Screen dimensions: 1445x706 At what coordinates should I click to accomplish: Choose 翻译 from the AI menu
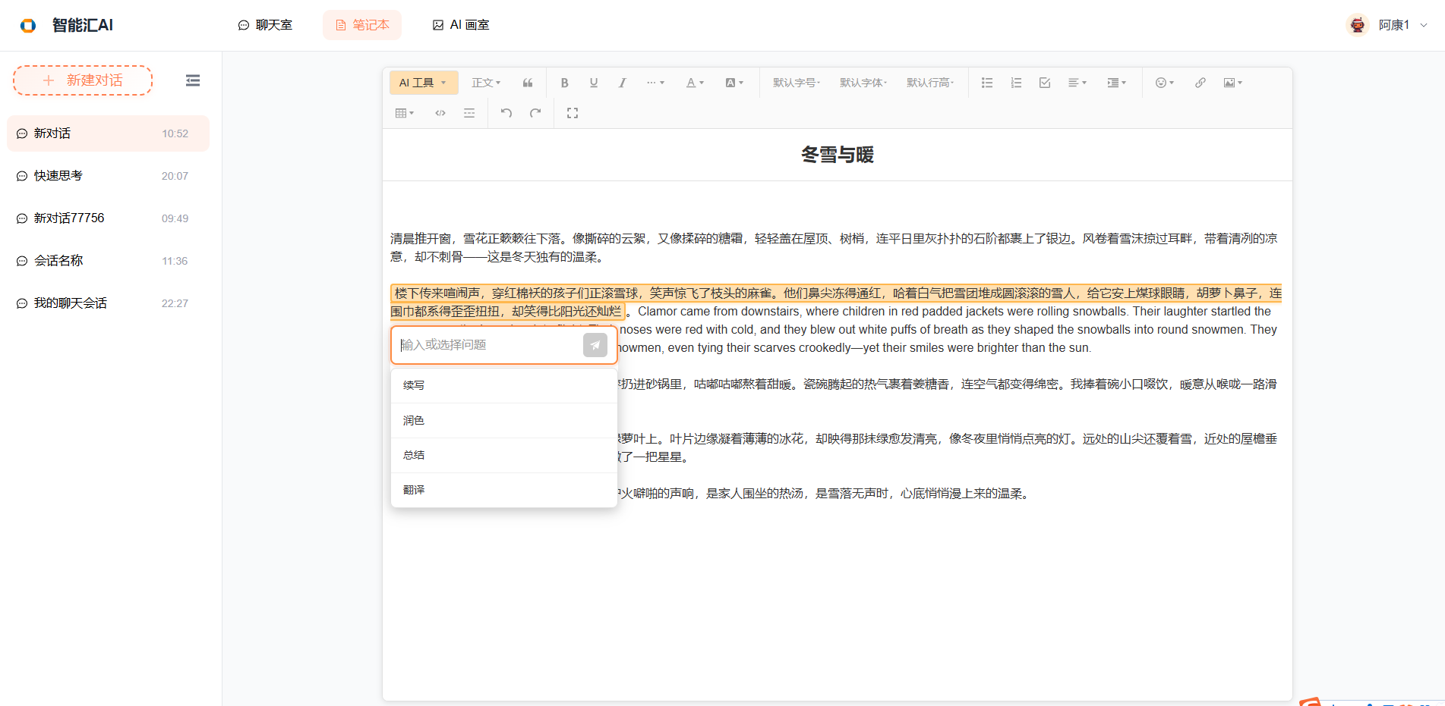coord(414,489)
